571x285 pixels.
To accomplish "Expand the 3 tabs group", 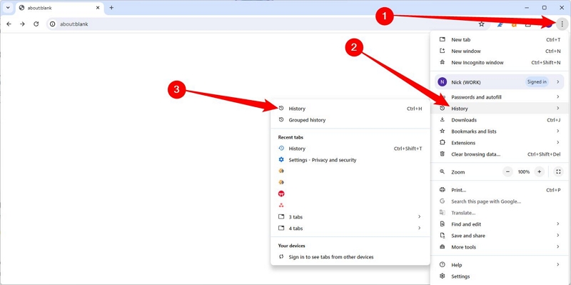I will point(350,217).
